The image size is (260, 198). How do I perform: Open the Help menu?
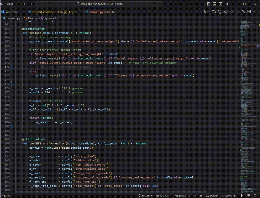10,4
